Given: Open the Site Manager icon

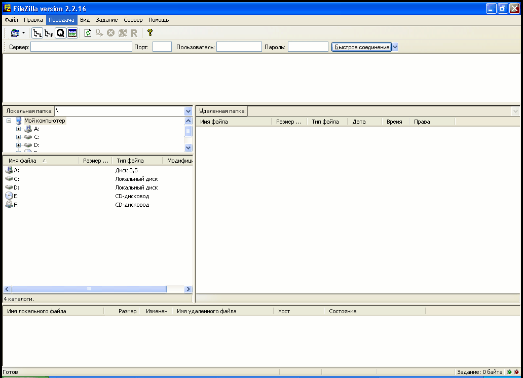Looking at the screenshot, I should click(x=15, y=33).
